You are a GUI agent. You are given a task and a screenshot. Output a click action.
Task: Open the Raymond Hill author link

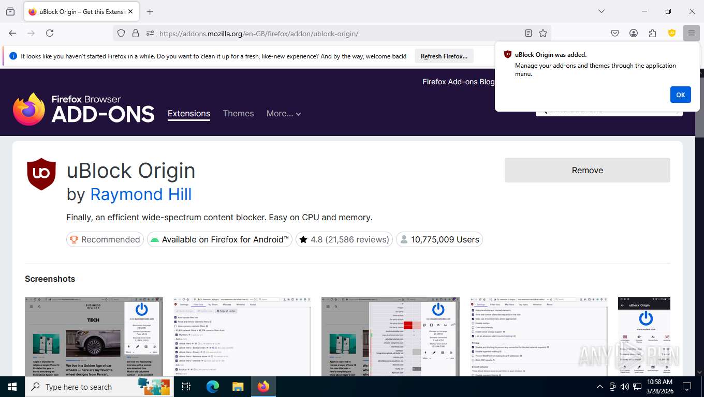click(x=141, y=194)
